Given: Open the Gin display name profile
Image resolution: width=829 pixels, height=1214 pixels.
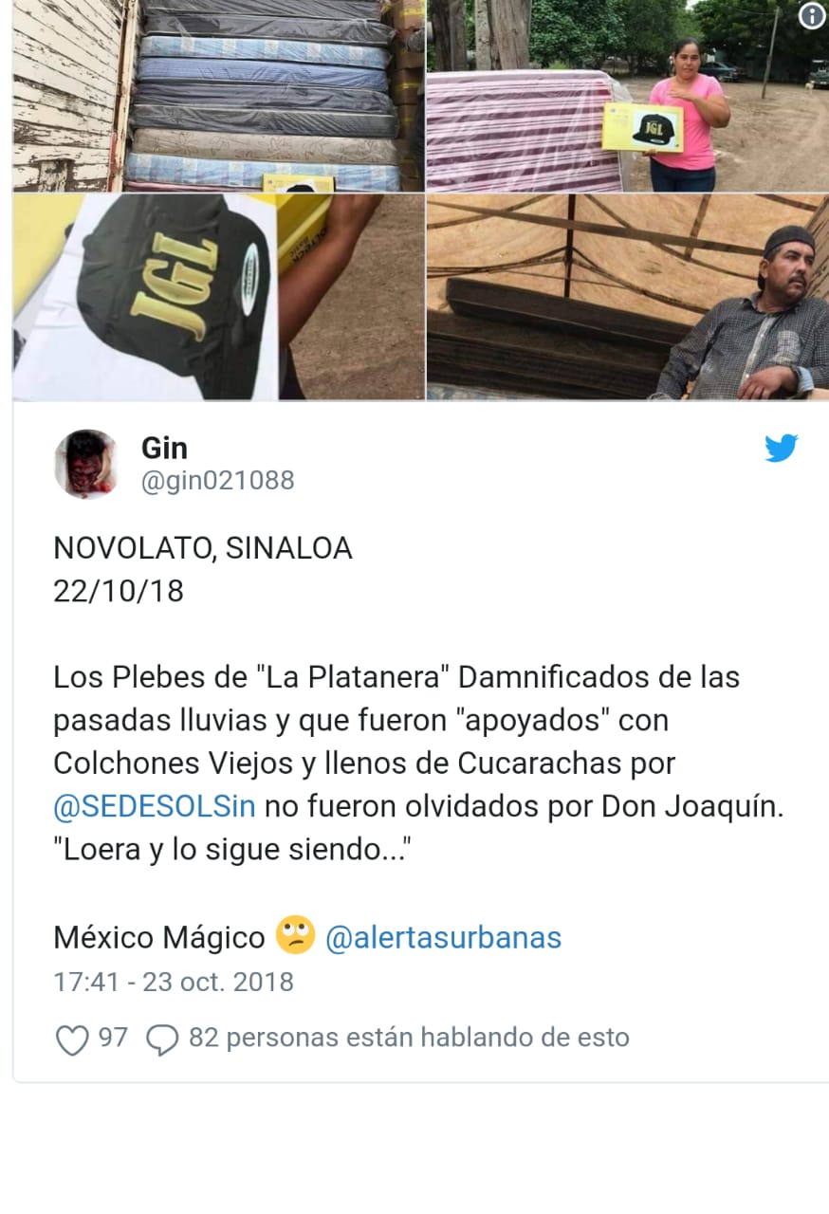Looking at the screenshot, I should point(164,447).
